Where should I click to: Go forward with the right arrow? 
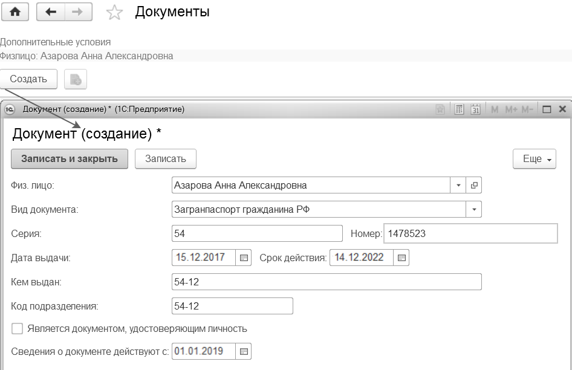[x=78, y=12]
